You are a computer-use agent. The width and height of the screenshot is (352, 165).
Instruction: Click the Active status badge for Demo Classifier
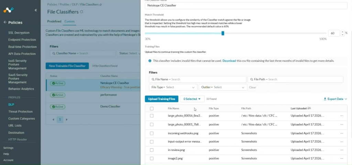(x=58, y=107)
